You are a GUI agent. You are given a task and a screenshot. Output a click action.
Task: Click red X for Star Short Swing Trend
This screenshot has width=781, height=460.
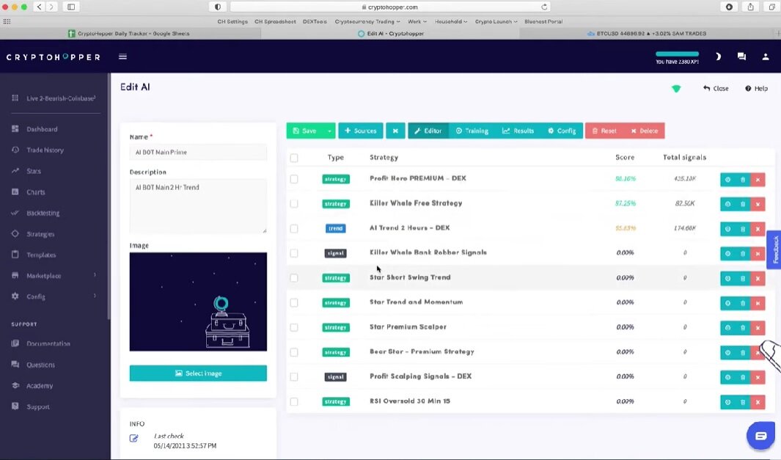758,278
